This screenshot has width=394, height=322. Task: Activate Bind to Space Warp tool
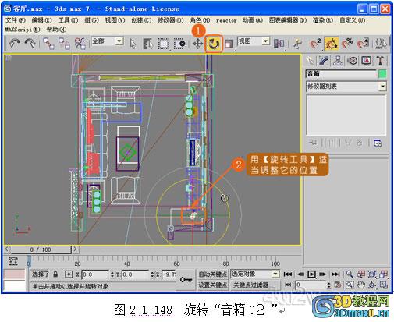tap(80, 43)
